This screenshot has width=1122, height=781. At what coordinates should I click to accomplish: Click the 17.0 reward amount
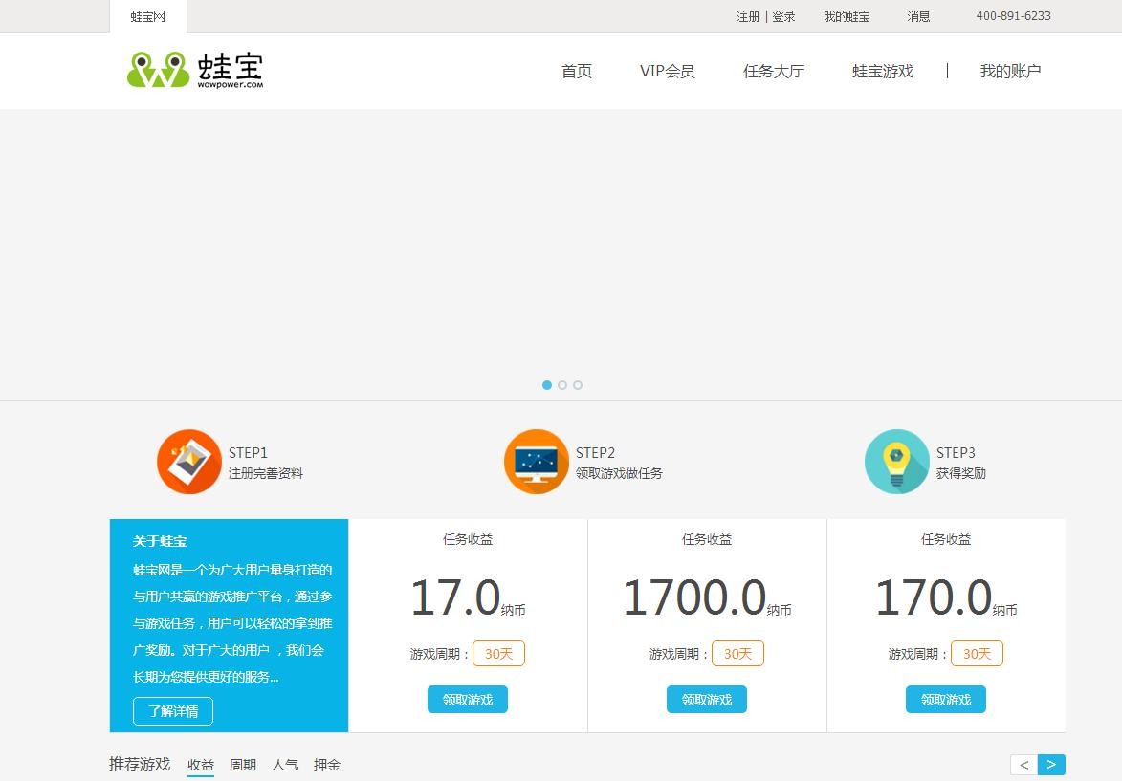(456, 597)
